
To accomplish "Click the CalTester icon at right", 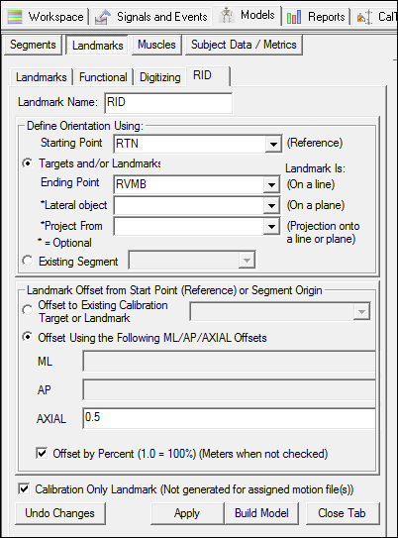I will coord(364,17).
